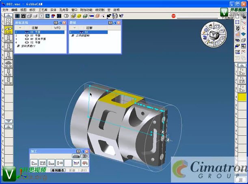Click the wireframe cube icon in top toolbar
Screen dimensions: 248x184
click(x=29, y=16)
